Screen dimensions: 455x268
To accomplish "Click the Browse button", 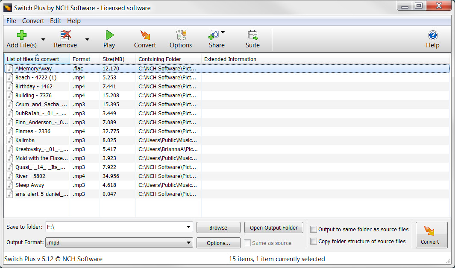I will [218, 227].
